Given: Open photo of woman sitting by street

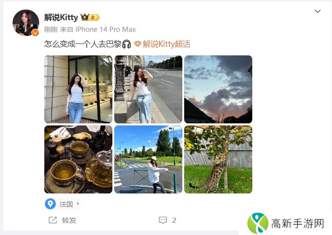Looking at the screenshot, I should point(148,89).
